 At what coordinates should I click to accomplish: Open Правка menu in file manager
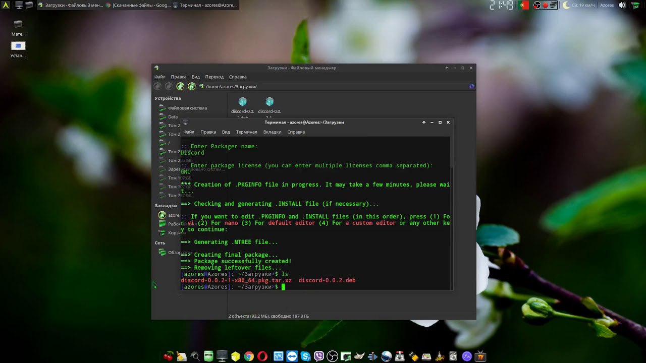coord(179,77)
